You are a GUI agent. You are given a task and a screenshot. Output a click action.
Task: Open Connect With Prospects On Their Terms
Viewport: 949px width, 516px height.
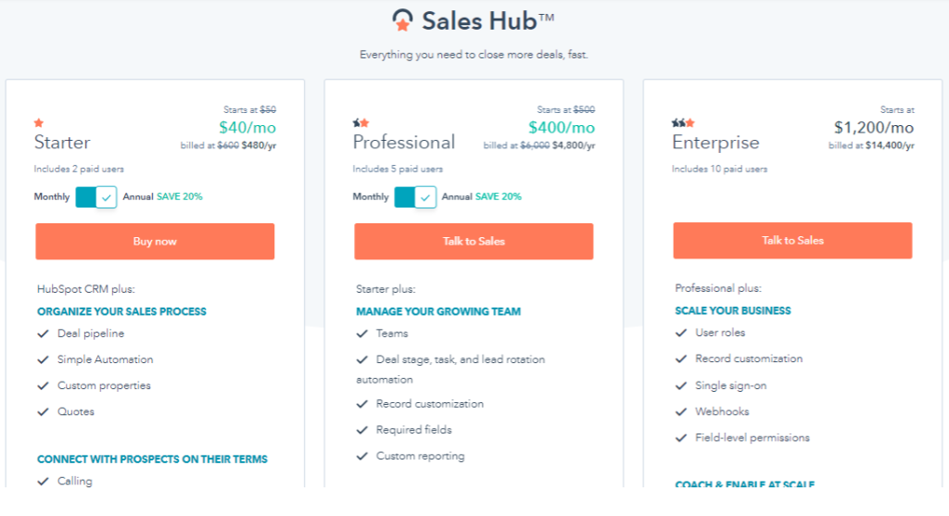coord(152,459)
